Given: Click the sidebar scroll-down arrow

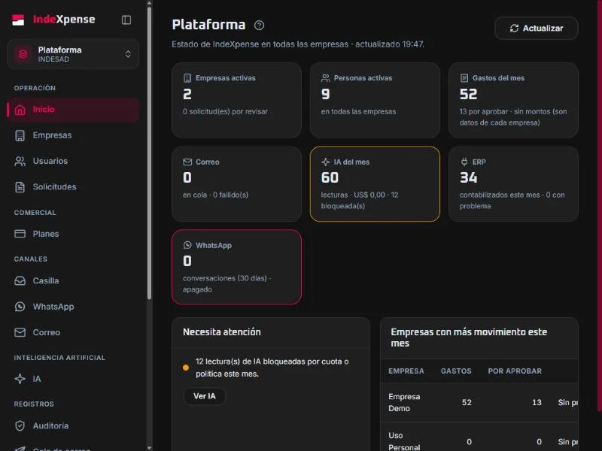Looking at the screenshot, I should (149, 447).
